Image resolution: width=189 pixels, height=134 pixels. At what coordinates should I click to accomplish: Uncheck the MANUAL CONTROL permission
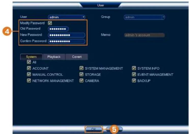(29, 74)
